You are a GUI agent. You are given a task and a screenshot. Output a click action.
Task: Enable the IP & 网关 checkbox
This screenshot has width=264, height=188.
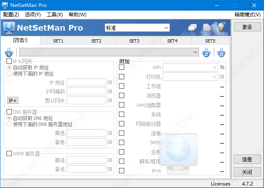point(9,61)
